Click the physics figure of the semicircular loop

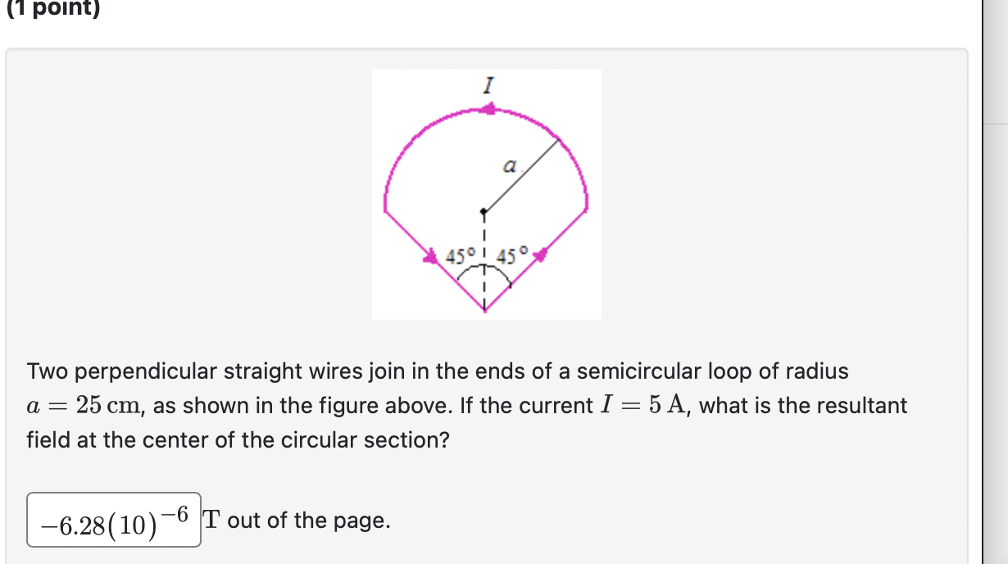488,193
